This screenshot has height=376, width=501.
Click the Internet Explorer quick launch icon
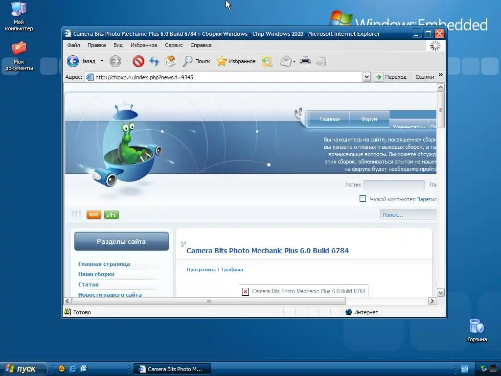[72, 369]
